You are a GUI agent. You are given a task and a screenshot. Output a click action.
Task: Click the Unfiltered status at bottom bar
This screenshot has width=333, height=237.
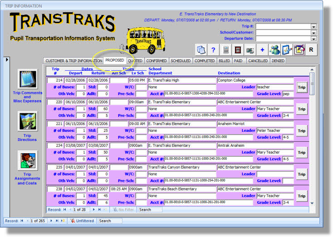click(82, 221)
